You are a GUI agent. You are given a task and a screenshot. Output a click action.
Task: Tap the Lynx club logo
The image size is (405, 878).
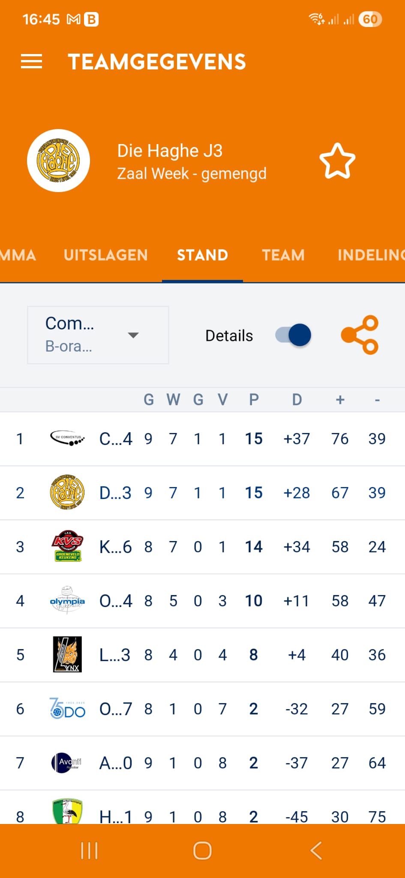coord(67,655)
